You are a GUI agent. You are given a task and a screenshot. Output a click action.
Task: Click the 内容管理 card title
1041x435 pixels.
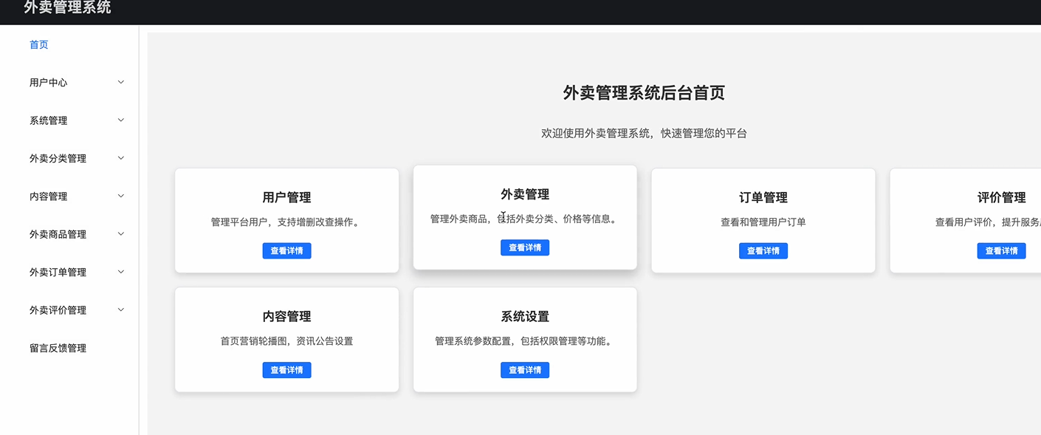(x=287, y=317)
